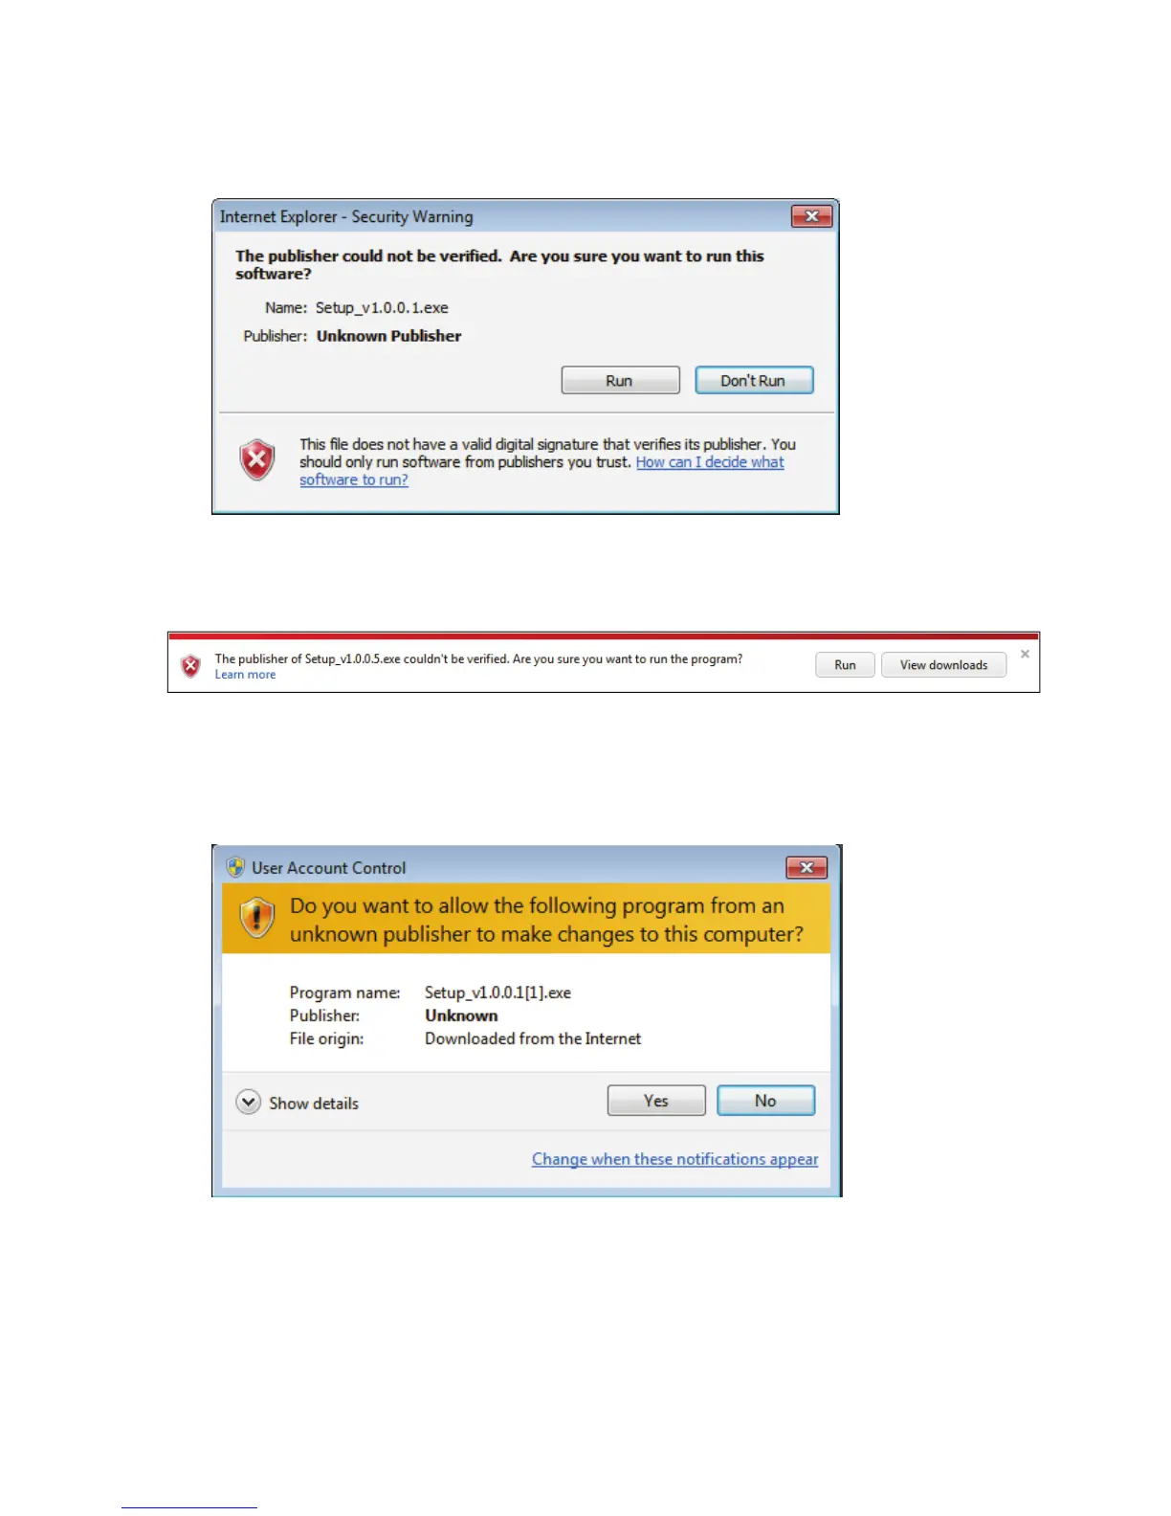Screen dimensions: 1171x1516
Task: Click the UAC title bar shield icon
Action: pos(235,867)
